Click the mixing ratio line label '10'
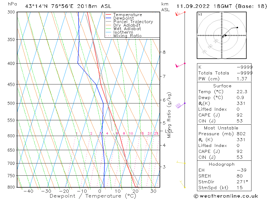271x199 pixels. [131, 134]
